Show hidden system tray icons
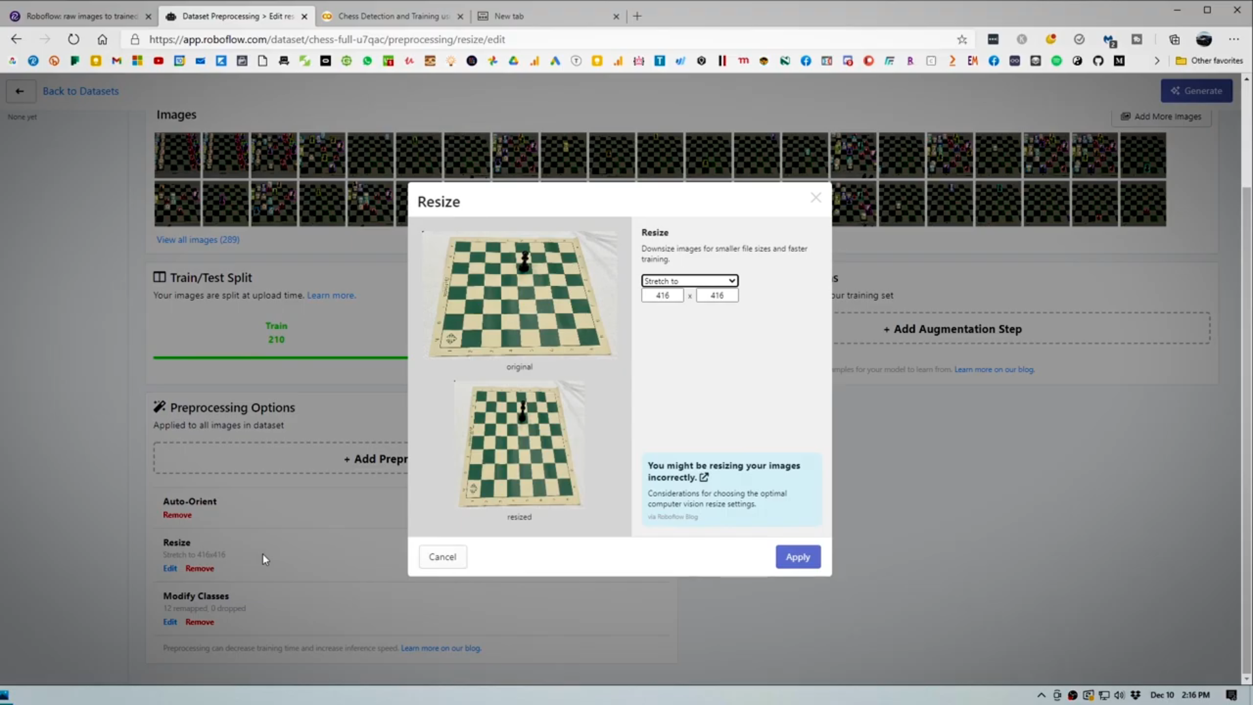1253x705 pixels. [x=1042, y=695]
